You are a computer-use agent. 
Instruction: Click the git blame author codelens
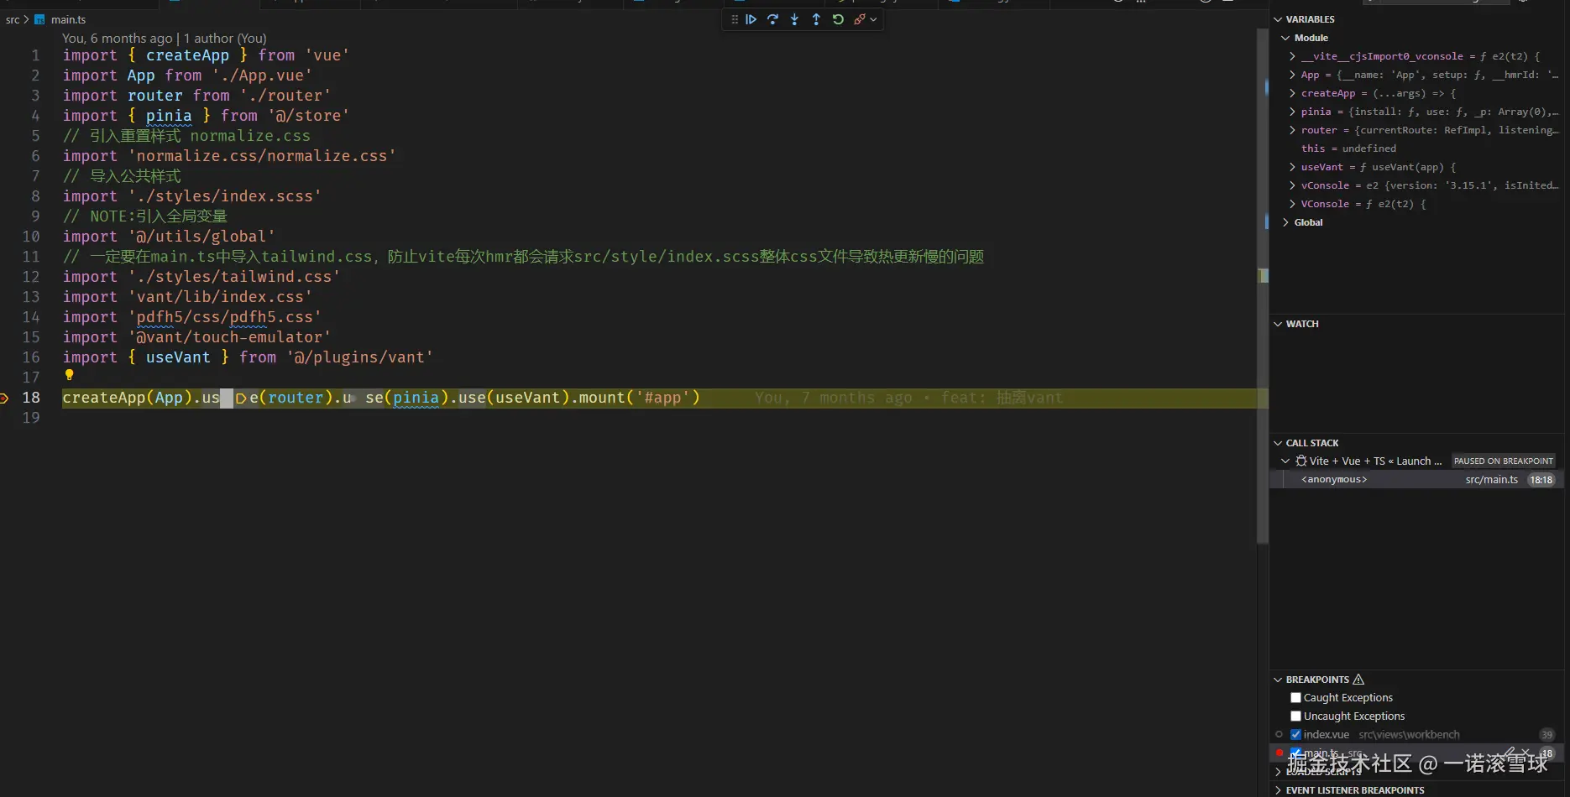coord(165,39)
